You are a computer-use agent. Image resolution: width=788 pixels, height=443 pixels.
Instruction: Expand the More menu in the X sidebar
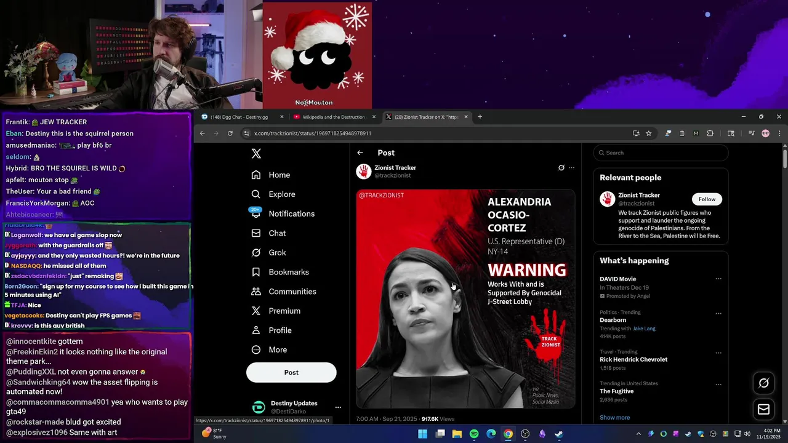click(x=269, y=350)
